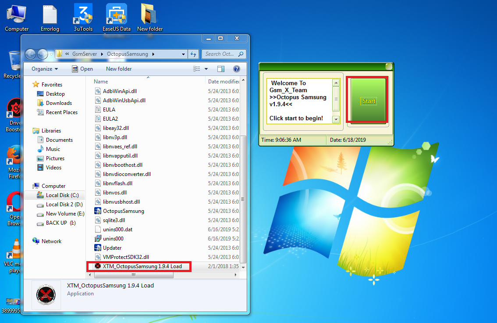497x323 pixels.
Task: Open the Recycle Bin icon
Action: click(x=12, y=65)
